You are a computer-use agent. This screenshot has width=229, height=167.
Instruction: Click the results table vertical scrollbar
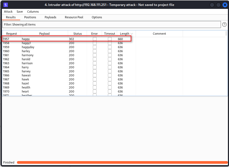(x=226, y=33)
